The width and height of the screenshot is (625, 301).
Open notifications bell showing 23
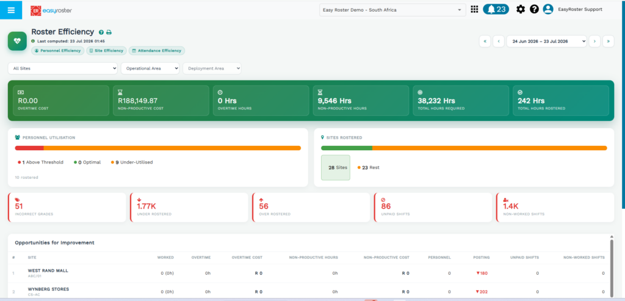click(496, 10)
